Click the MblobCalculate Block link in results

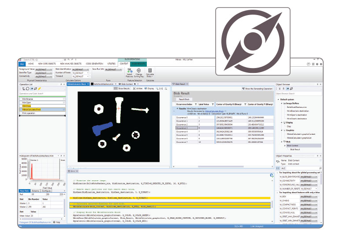214,111
